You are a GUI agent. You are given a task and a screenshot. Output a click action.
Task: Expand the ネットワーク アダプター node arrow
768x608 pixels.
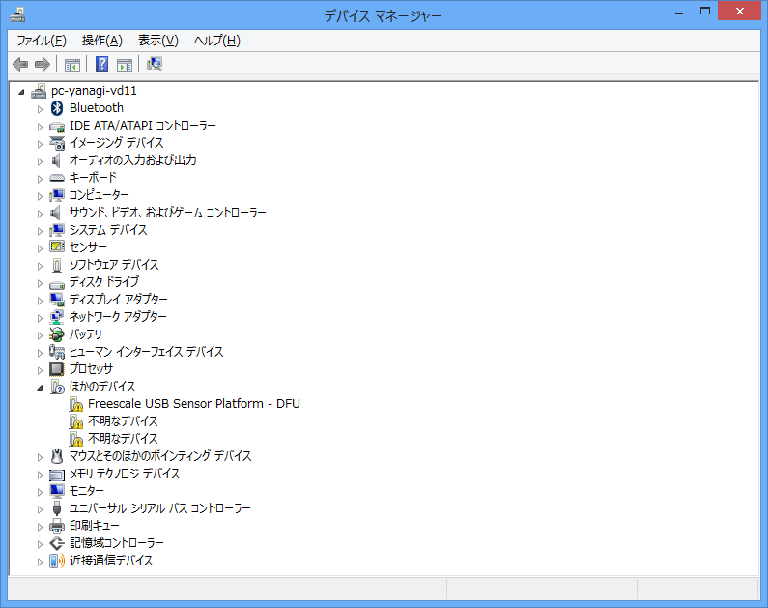40,318
